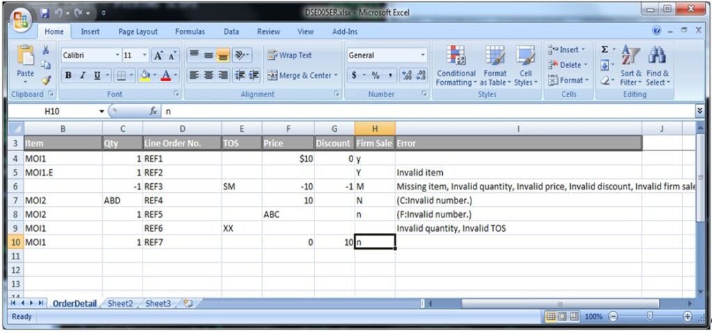This screenshot has width=712, height=333.
Task: Increase font size with Grow Font
Action: 158,55
